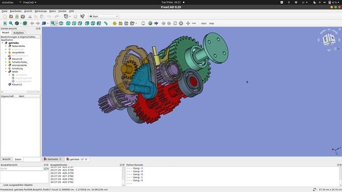The width and height of the screenshot is (342, 192).
Task: Click the Zoom magnifier tool icon
Action: pyautogui.click(x=53, y=23)
